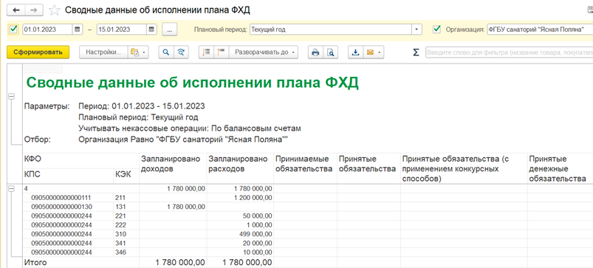Click the sigma sum icon
Image resolution: width=593 pixels, height=268 pixels.
tap(416, 52)
